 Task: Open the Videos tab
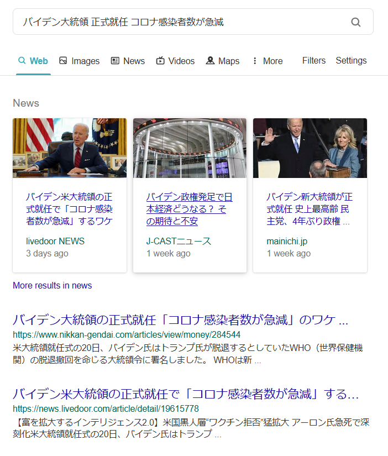[175, 61]
